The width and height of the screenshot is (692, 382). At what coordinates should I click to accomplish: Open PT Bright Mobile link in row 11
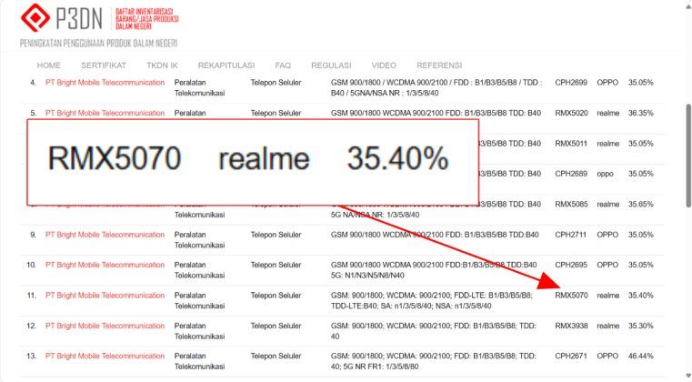coord(105,296)
